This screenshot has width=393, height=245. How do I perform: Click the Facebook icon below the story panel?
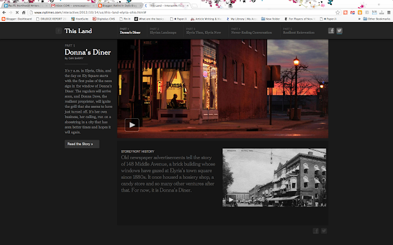click(316, 231)
